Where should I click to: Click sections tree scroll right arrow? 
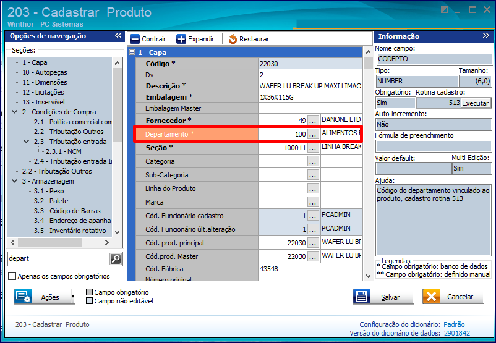(x=107, y=242)
